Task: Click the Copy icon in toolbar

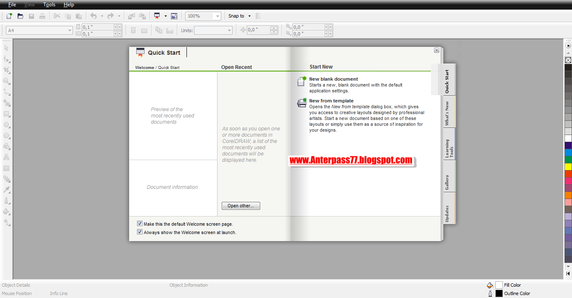Action: click(68, 16)
